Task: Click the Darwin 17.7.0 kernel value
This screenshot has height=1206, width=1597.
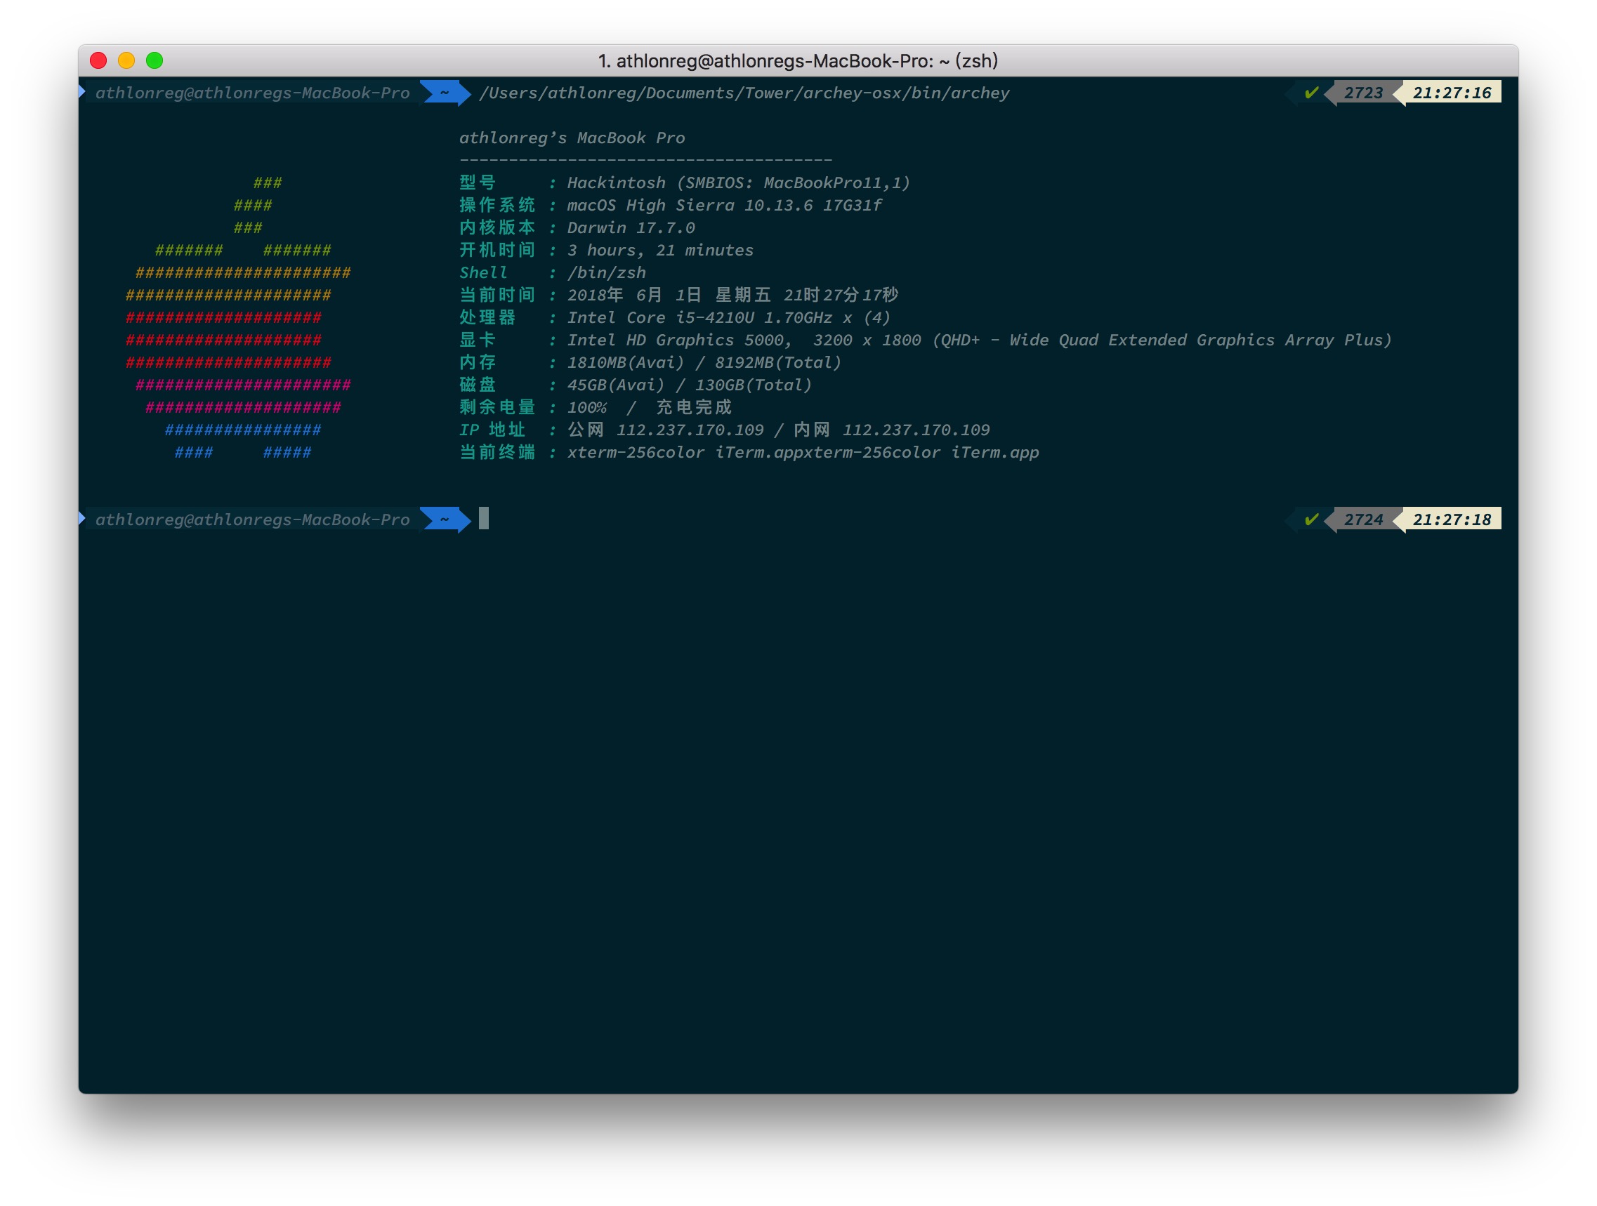Action: click(x=631, y=228)
